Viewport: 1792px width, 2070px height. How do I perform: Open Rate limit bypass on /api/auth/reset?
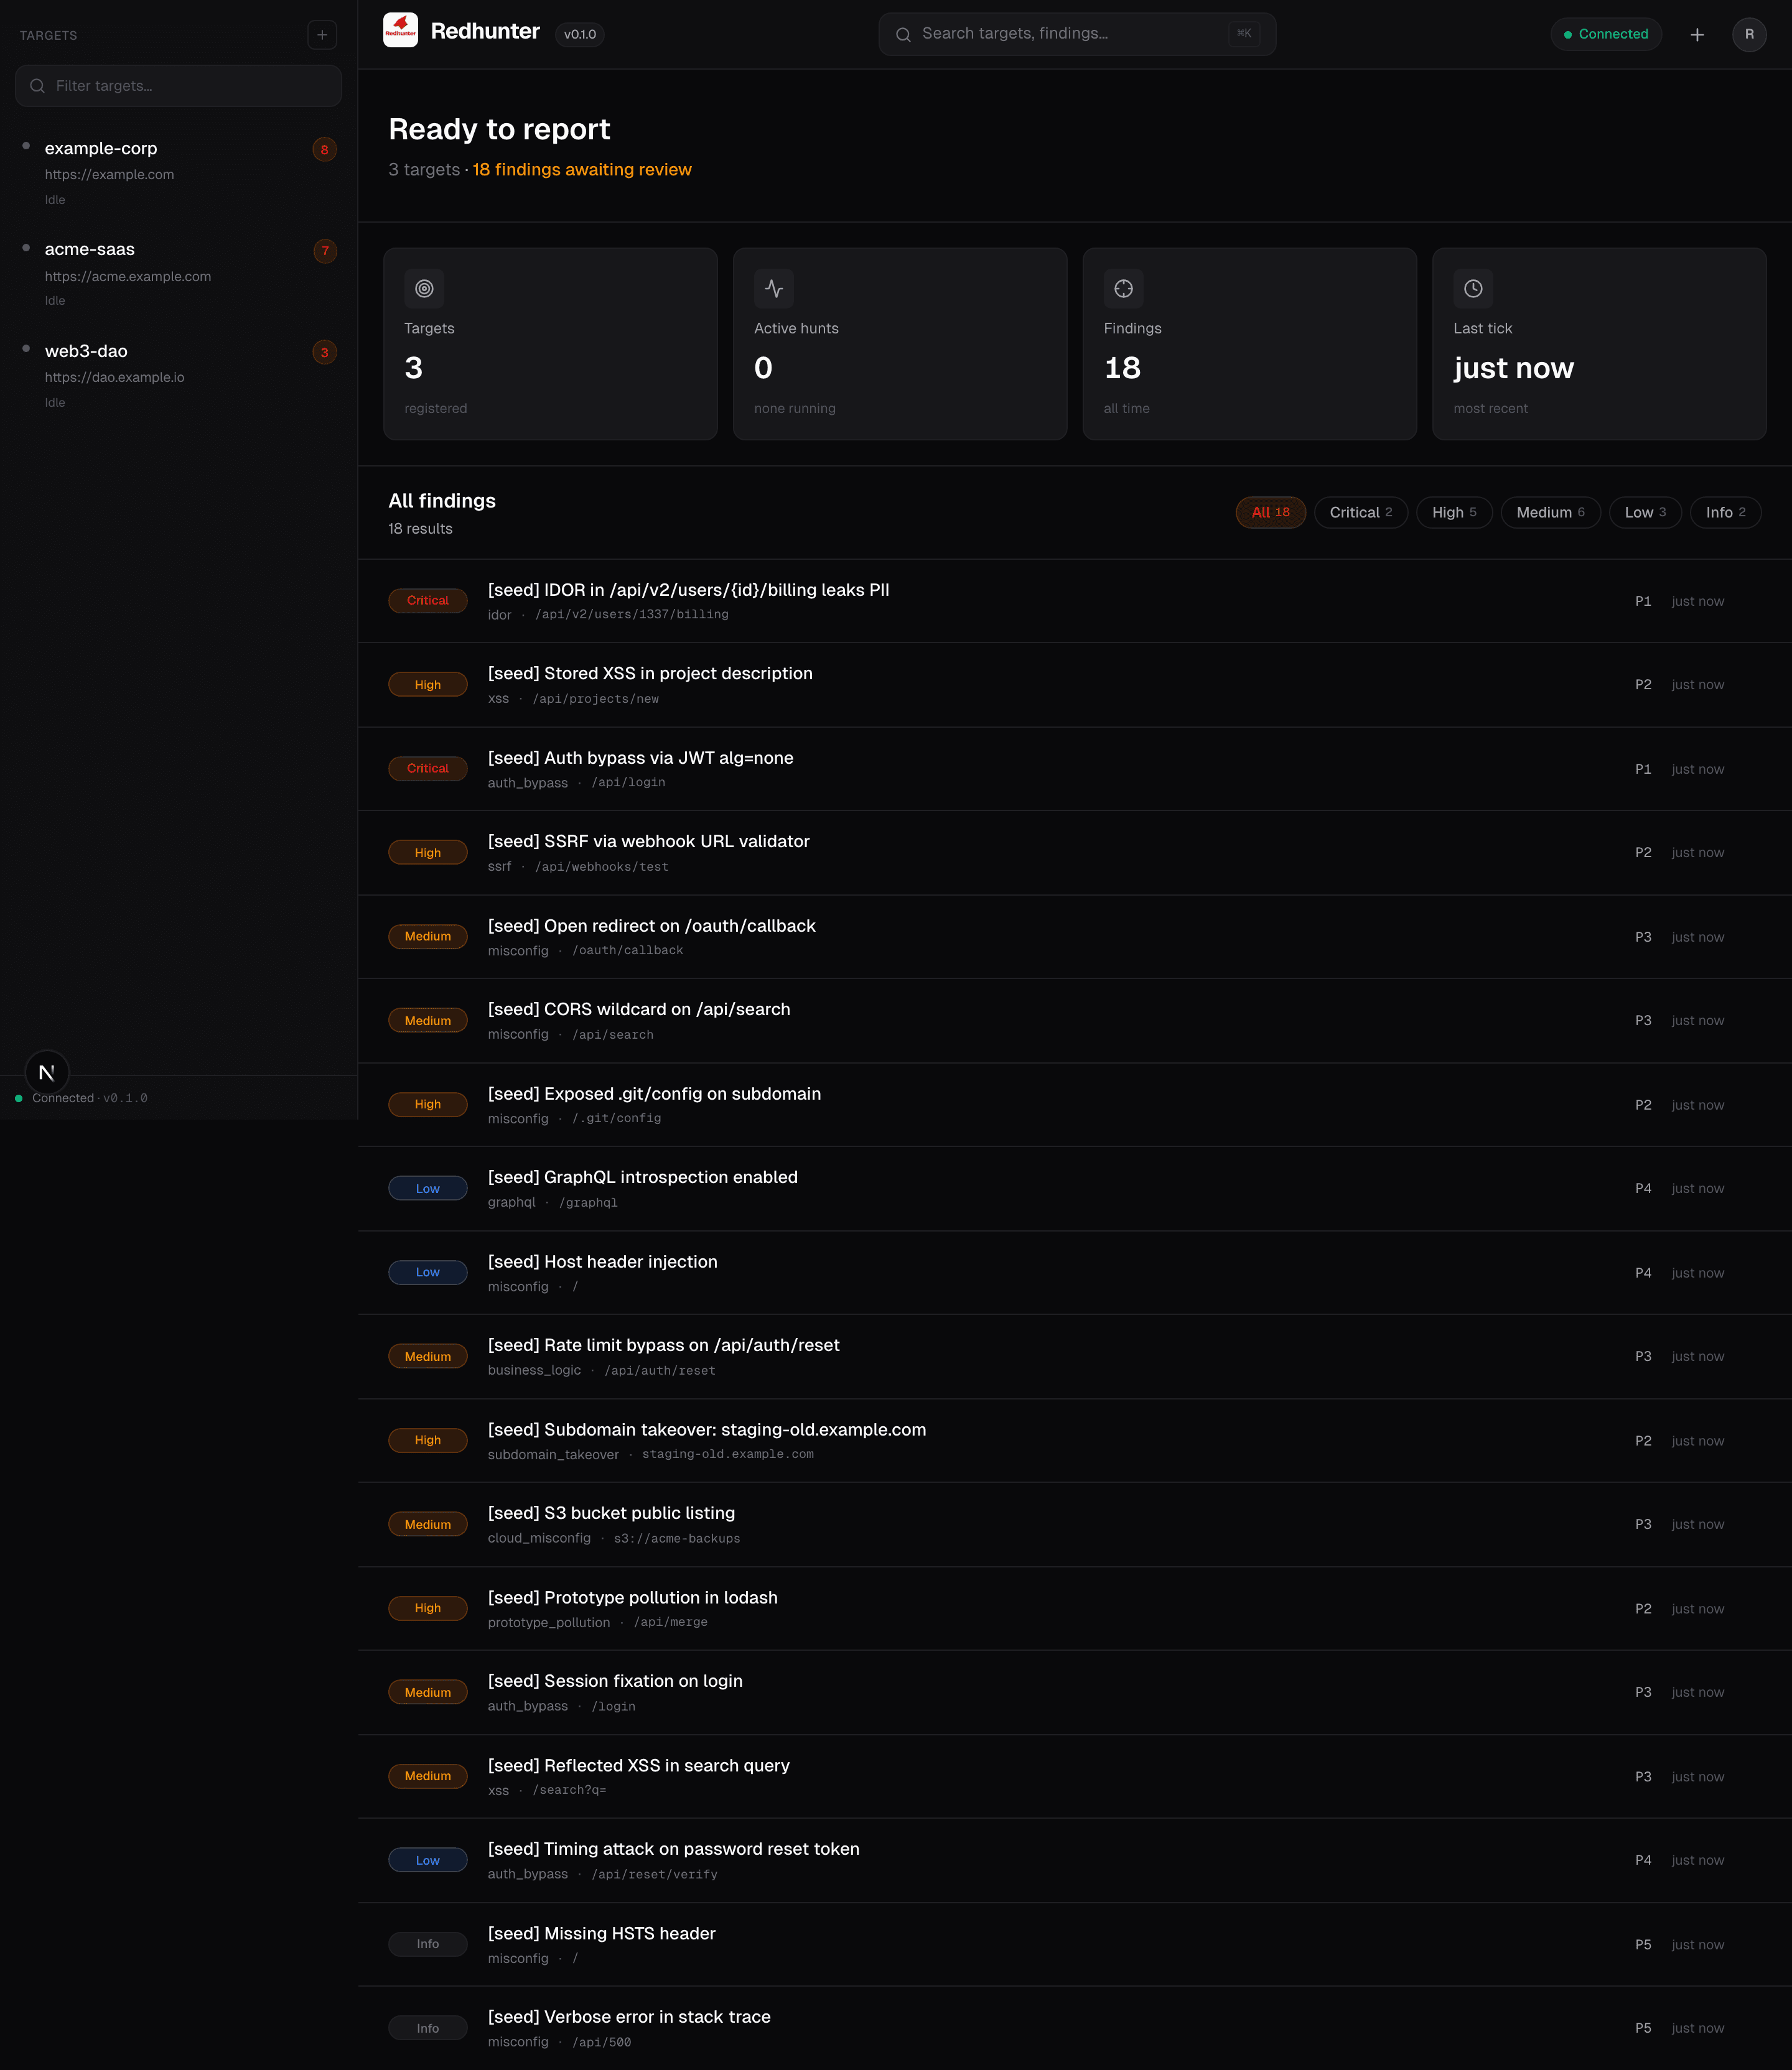pos(1074,1357)
